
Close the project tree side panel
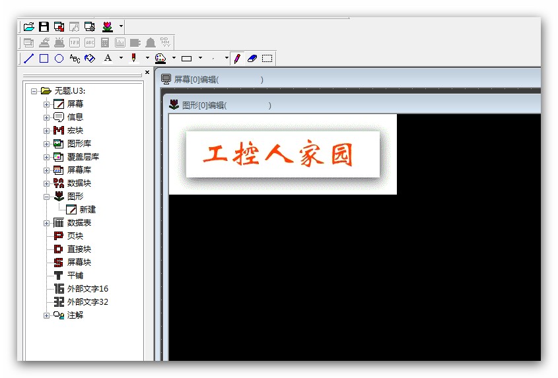[x=147, y=73]
